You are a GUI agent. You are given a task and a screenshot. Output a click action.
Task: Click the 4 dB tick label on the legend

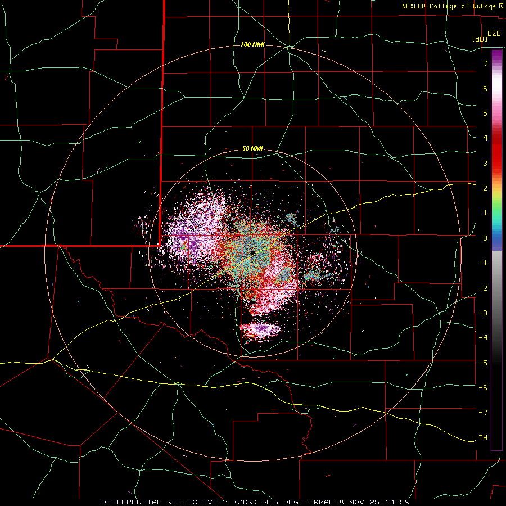485,138
